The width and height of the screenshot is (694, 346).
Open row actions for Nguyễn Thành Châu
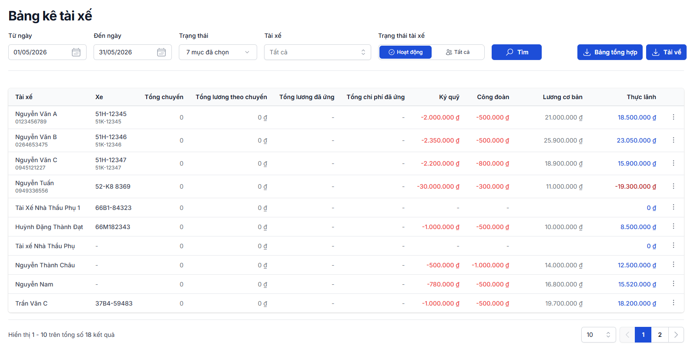[x=674, y=265]
